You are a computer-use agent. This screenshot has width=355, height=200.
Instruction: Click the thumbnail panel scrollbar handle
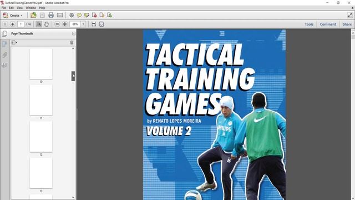pyautogui.click(x=73, y=76)
